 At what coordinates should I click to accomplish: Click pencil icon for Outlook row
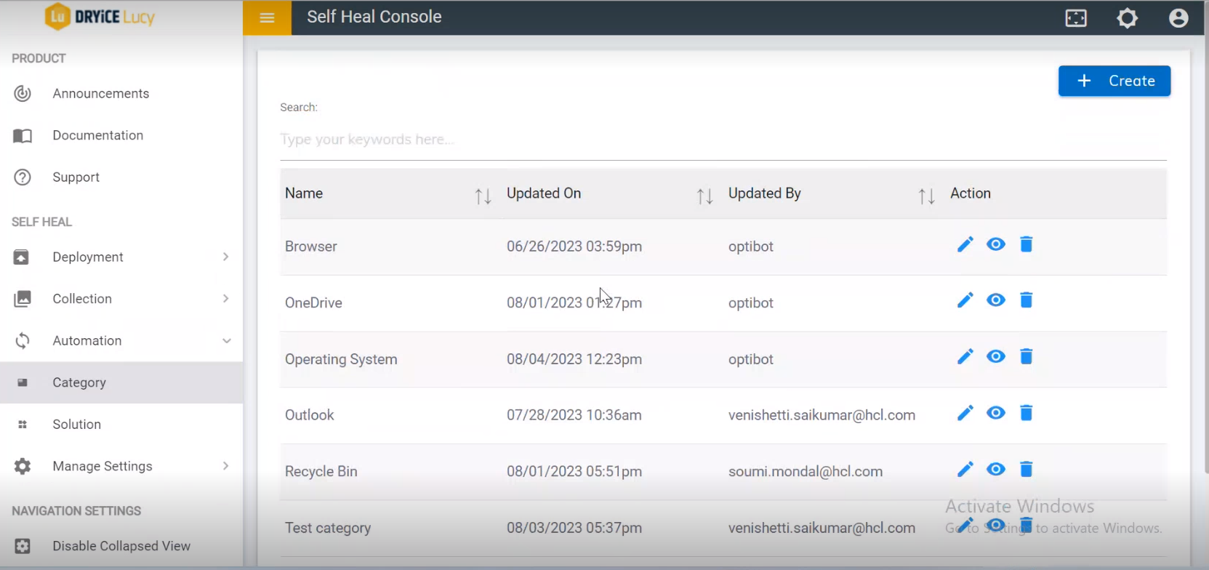click(965, 414)
